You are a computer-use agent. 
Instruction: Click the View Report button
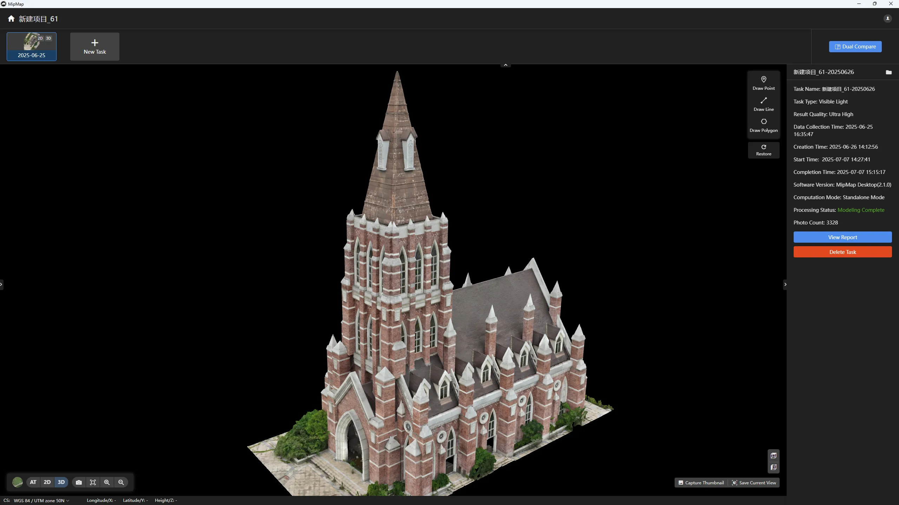[842, 237]
